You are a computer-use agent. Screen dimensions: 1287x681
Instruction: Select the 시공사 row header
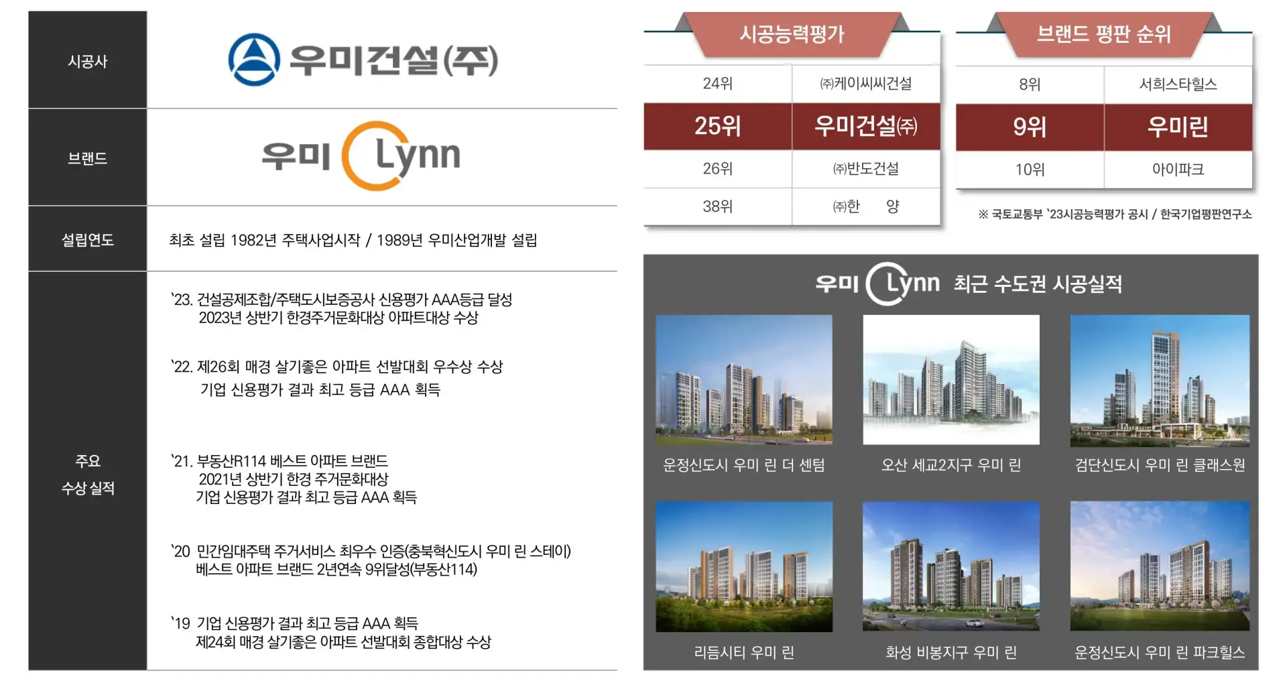(88, 60)
